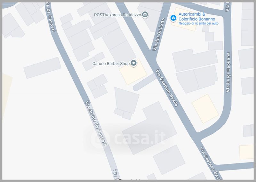
Task: Click the Caruso Barber Shop location marker
Action: tap(134, 63)
